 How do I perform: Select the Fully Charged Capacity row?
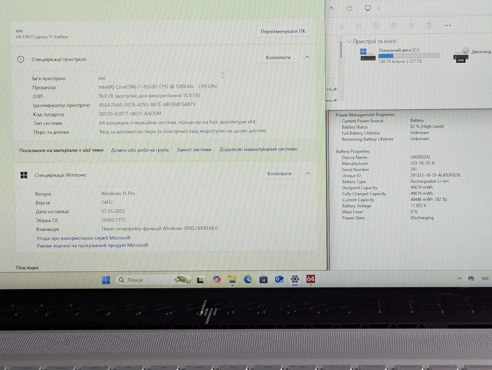click(387, 194)
